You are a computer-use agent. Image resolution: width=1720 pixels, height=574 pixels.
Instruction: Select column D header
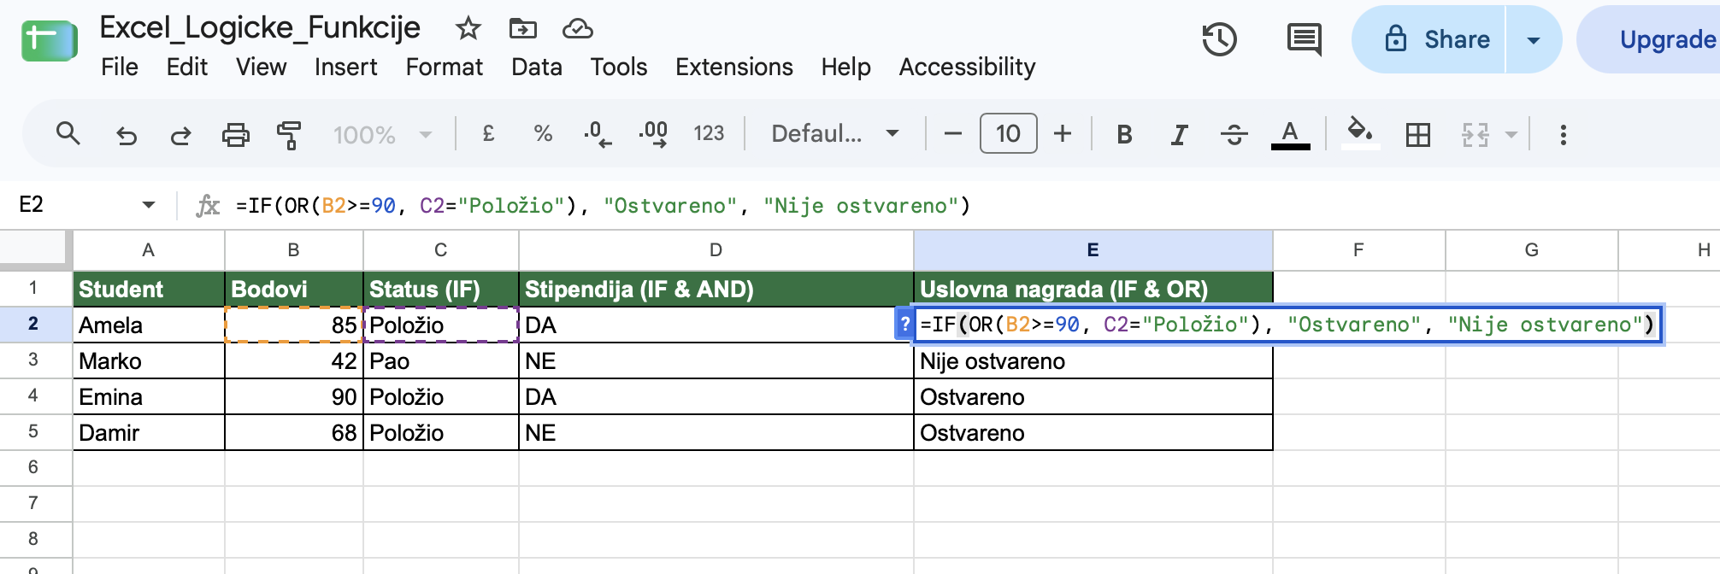click(716, 250)
